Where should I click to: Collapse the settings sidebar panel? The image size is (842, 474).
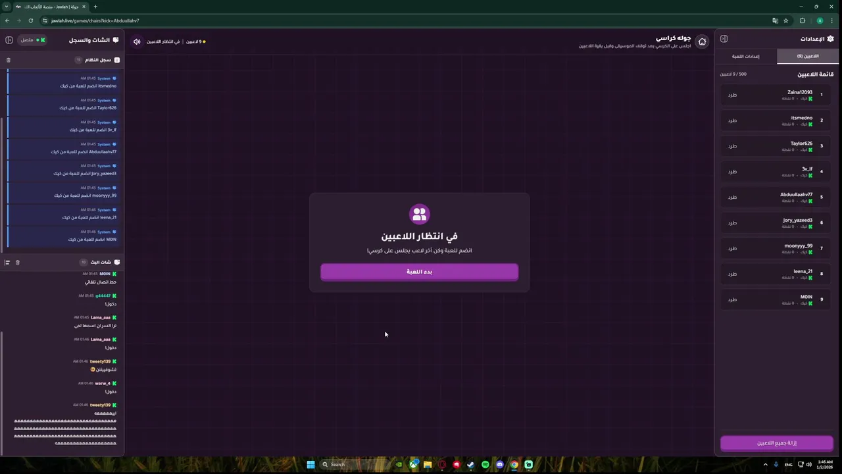[724, 39]
